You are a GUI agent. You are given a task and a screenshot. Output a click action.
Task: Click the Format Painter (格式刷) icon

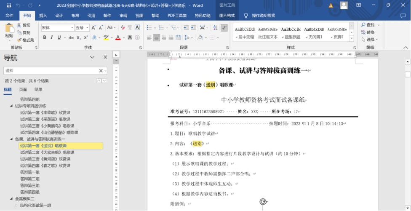tap(19, 40)
